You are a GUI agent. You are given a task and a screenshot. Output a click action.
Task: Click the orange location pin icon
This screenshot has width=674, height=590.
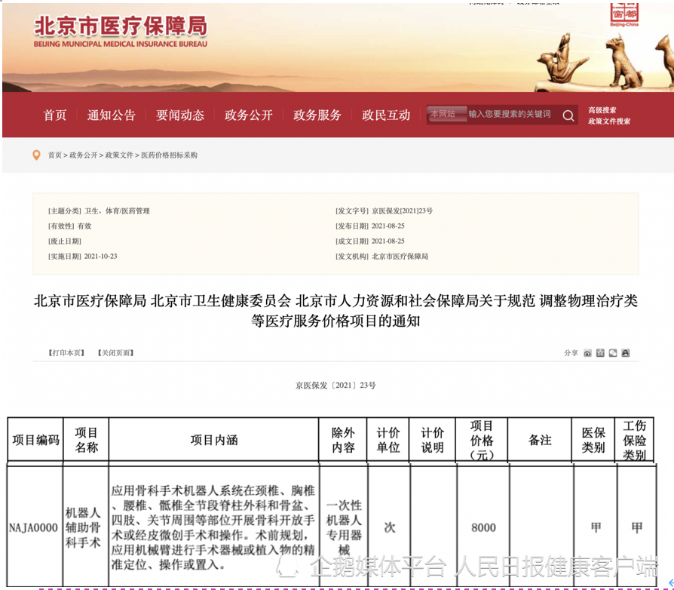tap(36, 155)
